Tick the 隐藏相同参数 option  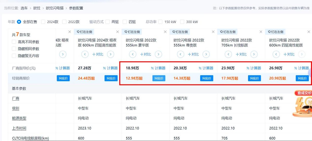14,49
